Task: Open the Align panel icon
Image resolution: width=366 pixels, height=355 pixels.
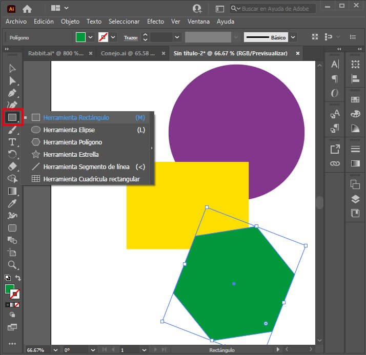Action: pyautogui.click(x=355, y=78)
